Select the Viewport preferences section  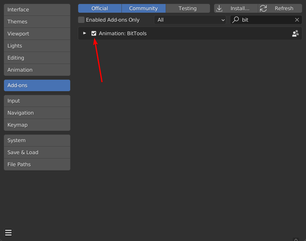click(x=37, y=34)
